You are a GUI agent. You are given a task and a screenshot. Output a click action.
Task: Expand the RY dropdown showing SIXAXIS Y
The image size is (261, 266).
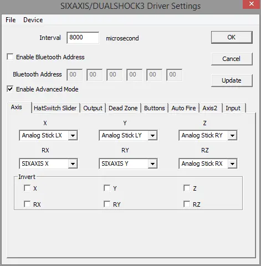point(152,163)
